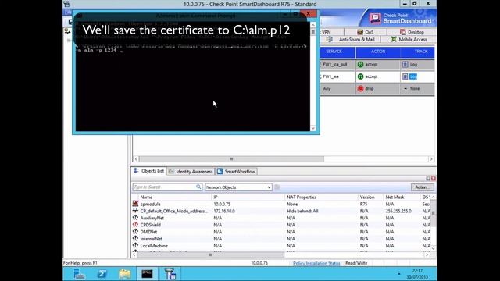Sort objects by NAT Properties column
Screen dimensions: 500x281
[321, 197]
